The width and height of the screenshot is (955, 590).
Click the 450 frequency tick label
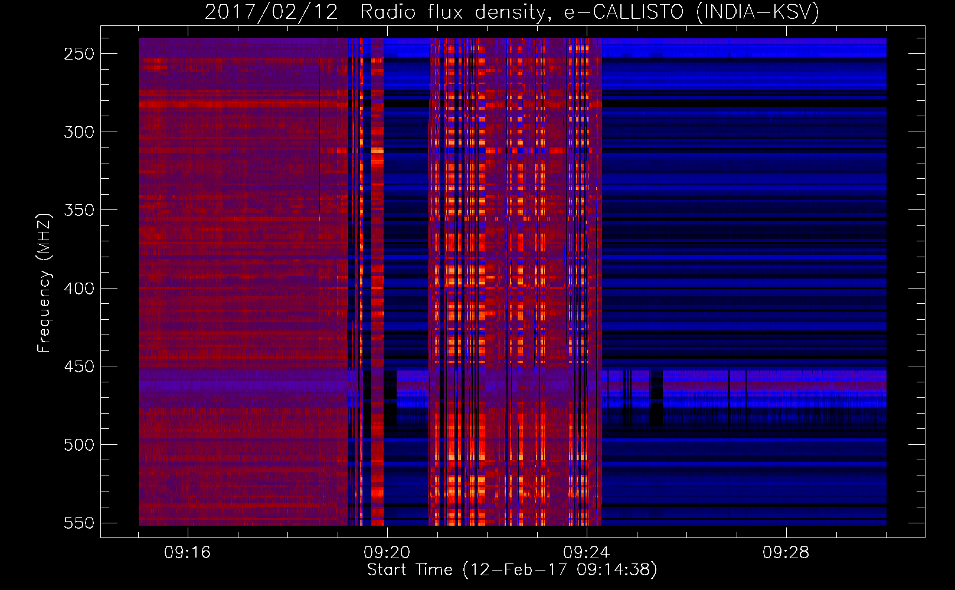click(79, 366)
